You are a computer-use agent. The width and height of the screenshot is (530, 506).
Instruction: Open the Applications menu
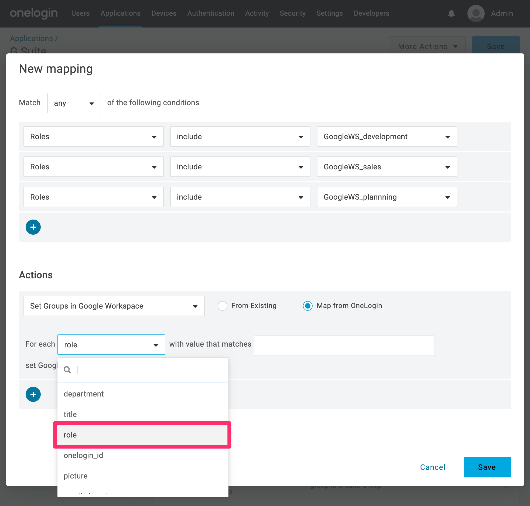click(x=121, y=13)
